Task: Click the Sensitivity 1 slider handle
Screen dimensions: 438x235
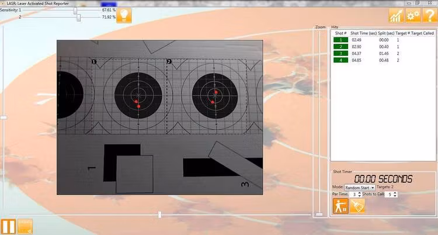Action: tap(75, 11)
